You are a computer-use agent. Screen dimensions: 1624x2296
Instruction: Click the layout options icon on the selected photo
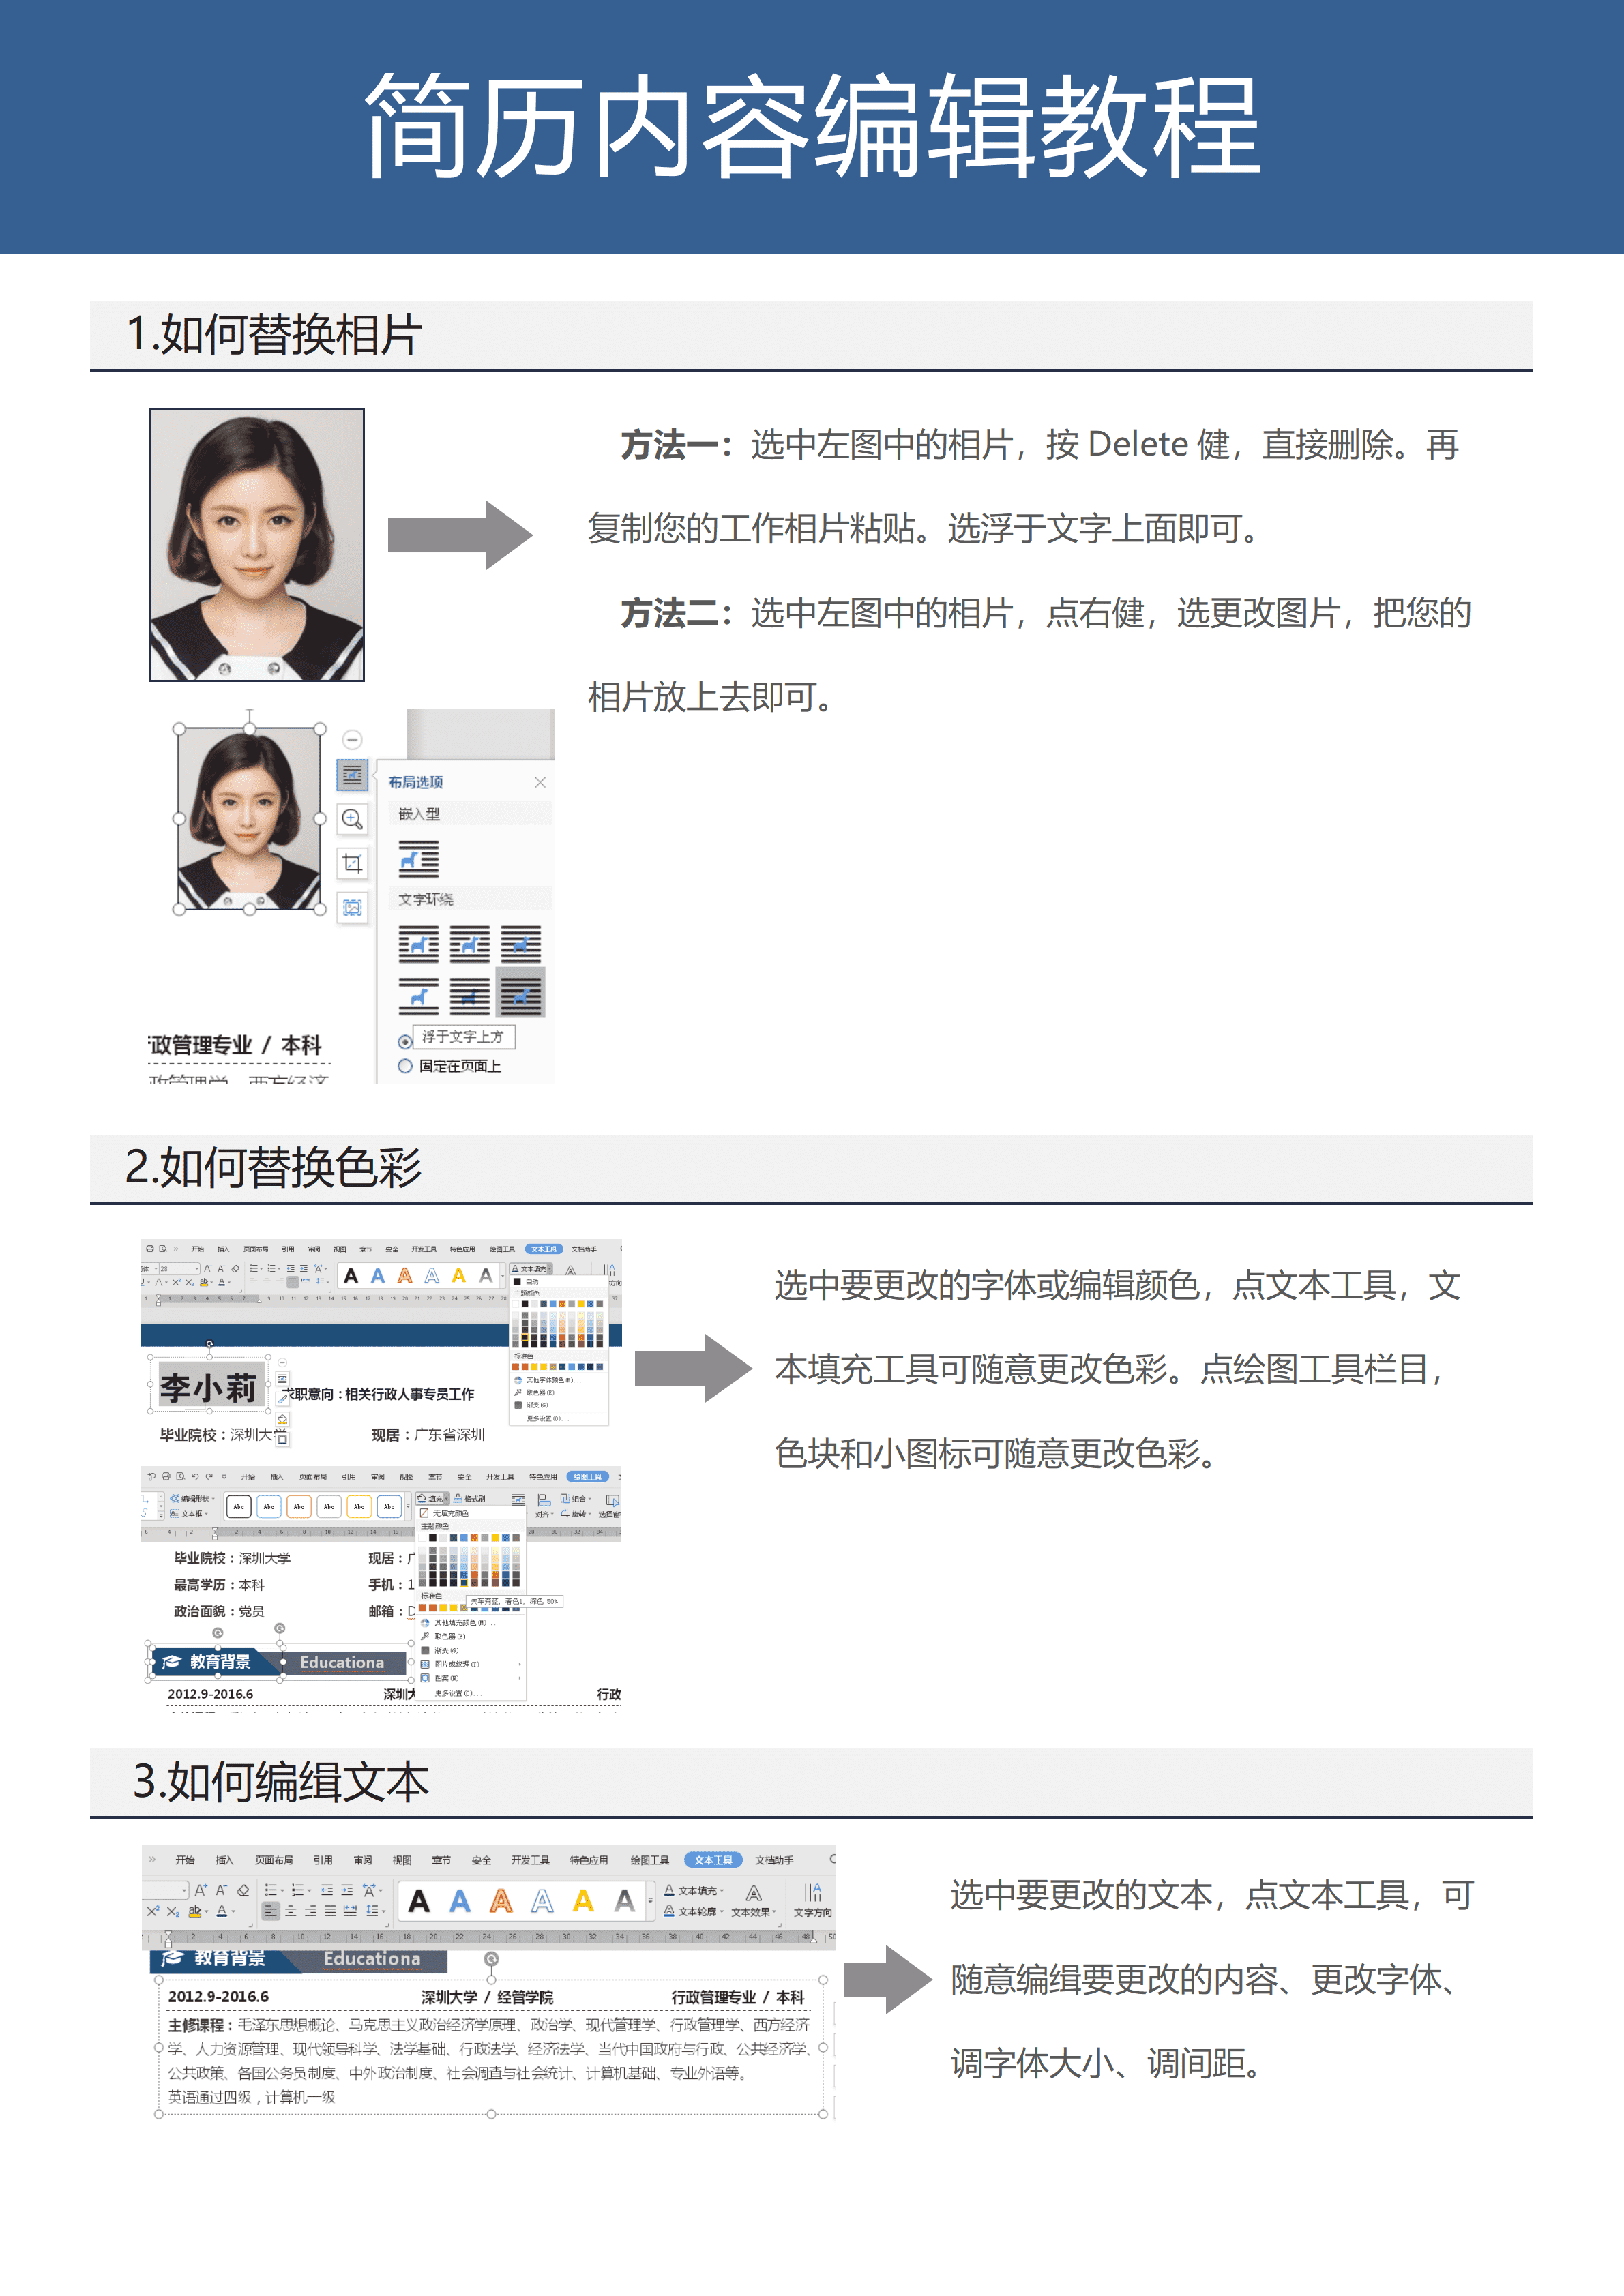(353, 775)
